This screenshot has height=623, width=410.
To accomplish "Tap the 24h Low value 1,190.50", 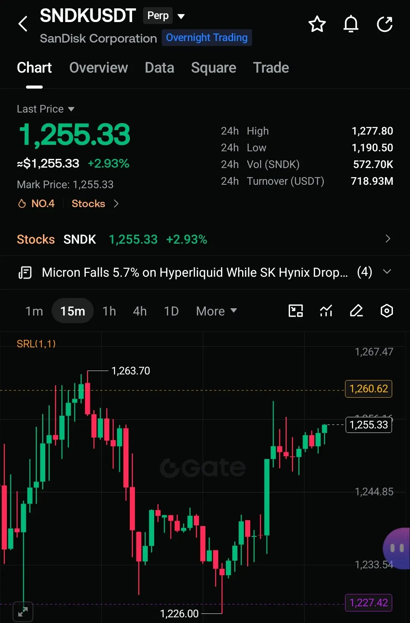I will coord(372,148).
